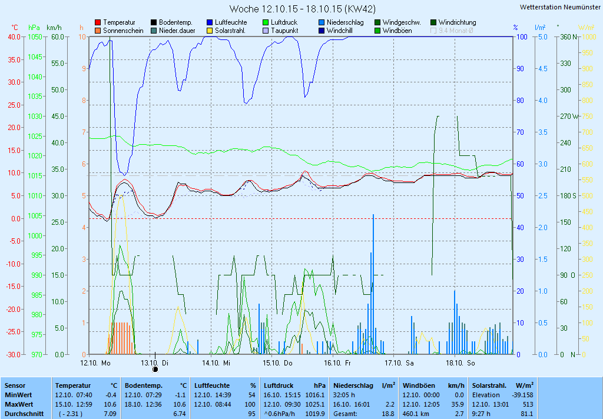Click the Luftdruck average value 1019.9

[315, 414]
